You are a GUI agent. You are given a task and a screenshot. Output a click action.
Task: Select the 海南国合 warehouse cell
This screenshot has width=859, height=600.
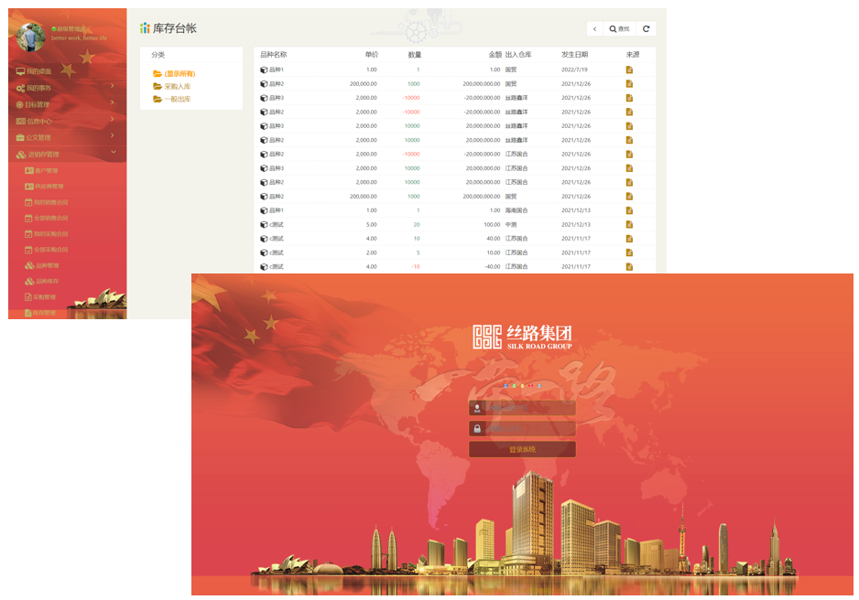516,210
